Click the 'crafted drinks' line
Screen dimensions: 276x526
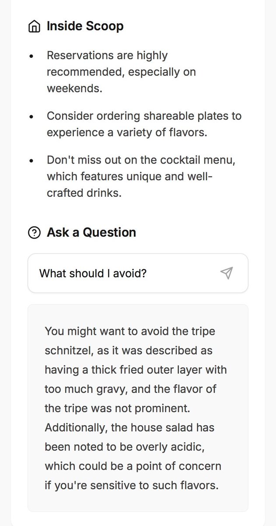[x=84, y=193]
